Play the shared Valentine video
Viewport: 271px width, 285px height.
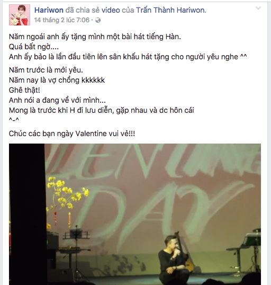pos(135,215)
